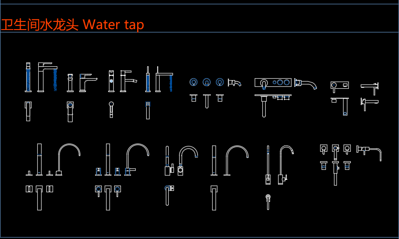This screenshot has width=399, height=239.
Task: Select the top-view spout under the first tall faucet
Action: pos(28,111)
